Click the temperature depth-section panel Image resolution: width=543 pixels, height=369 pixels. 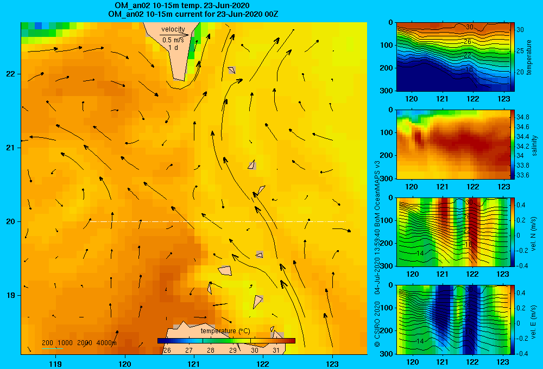(x=453, y=57)
